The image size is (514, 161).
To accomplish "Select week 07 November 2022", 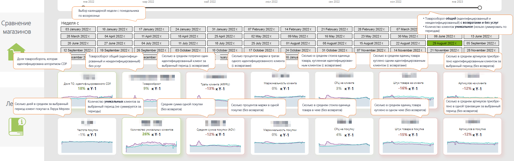I will coord(371,50).
